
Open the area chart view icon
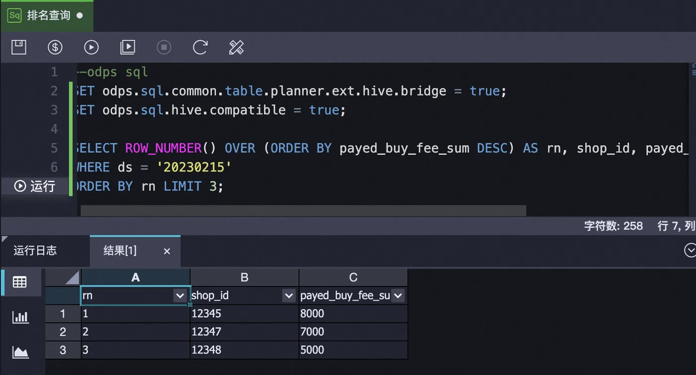pyautogui.click(x=20, y=352)
